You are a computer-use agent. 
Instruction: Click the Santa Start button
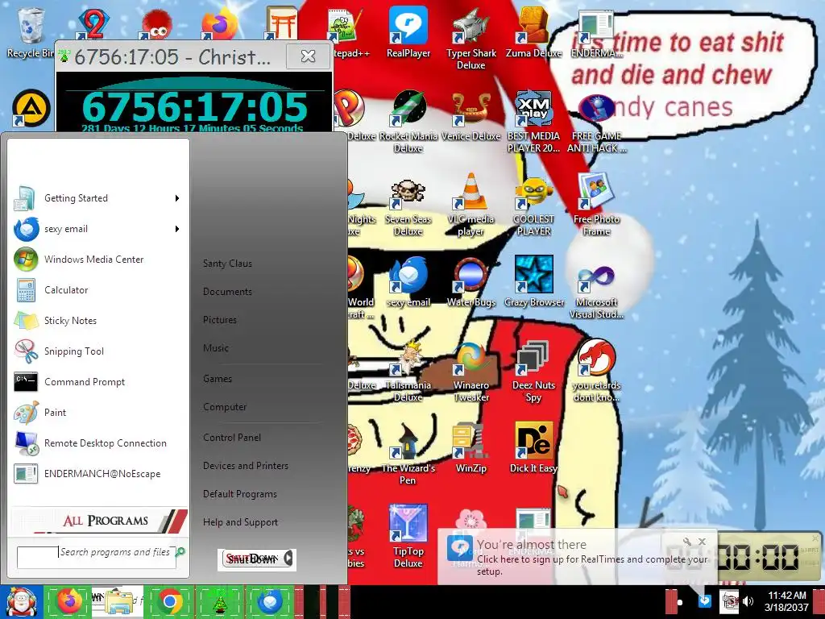click(x=21, y=601)
